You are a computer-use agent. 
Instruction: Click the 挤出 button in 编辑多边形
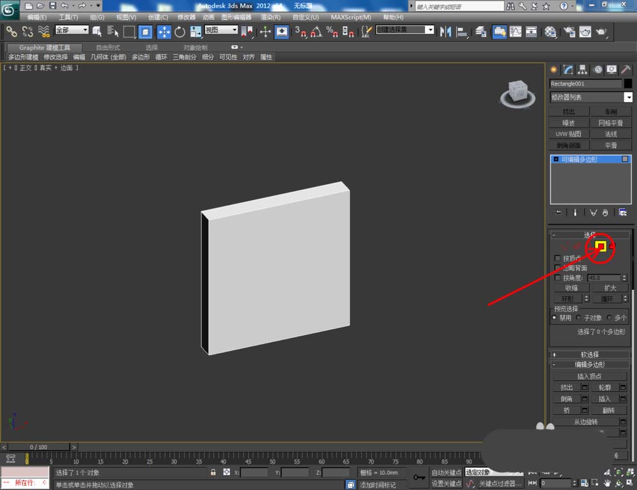point(566,387)
